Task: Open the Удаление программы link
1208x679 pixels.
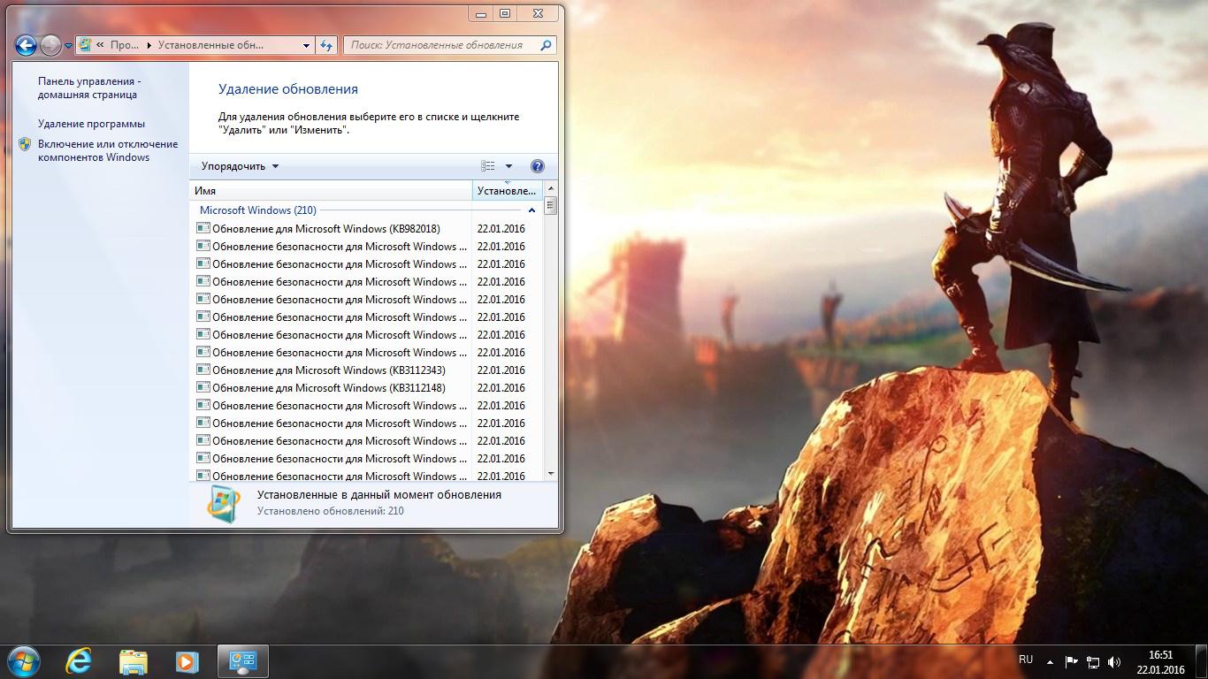Action: point(91,124)
